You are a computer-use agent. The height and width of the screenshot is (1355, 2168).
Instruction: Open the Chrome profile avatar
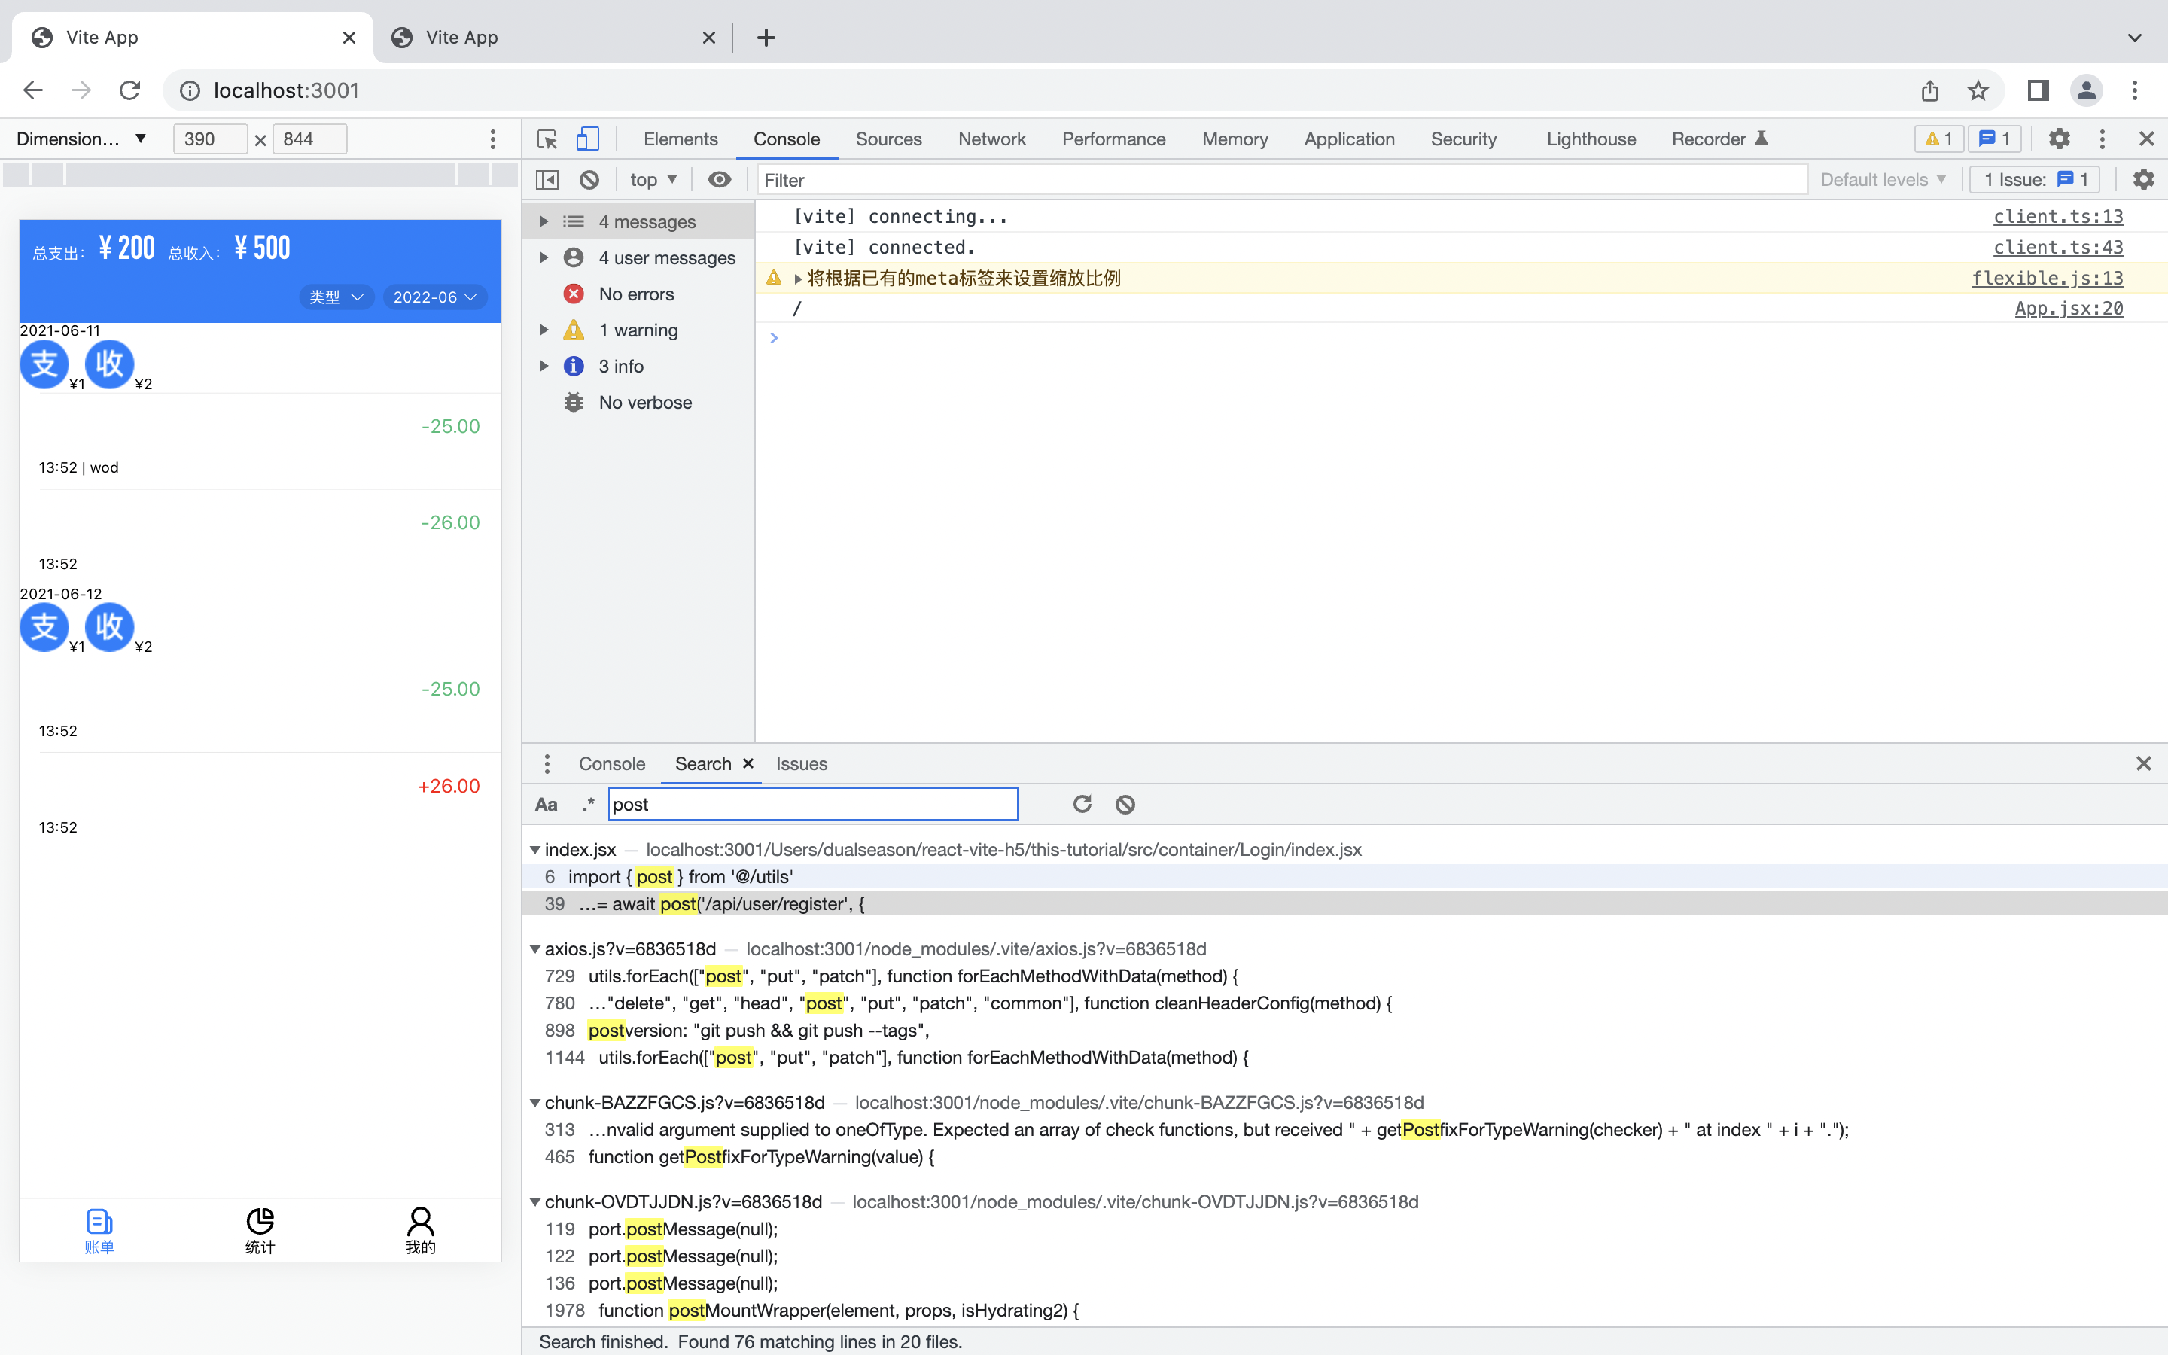(2087, 90)
